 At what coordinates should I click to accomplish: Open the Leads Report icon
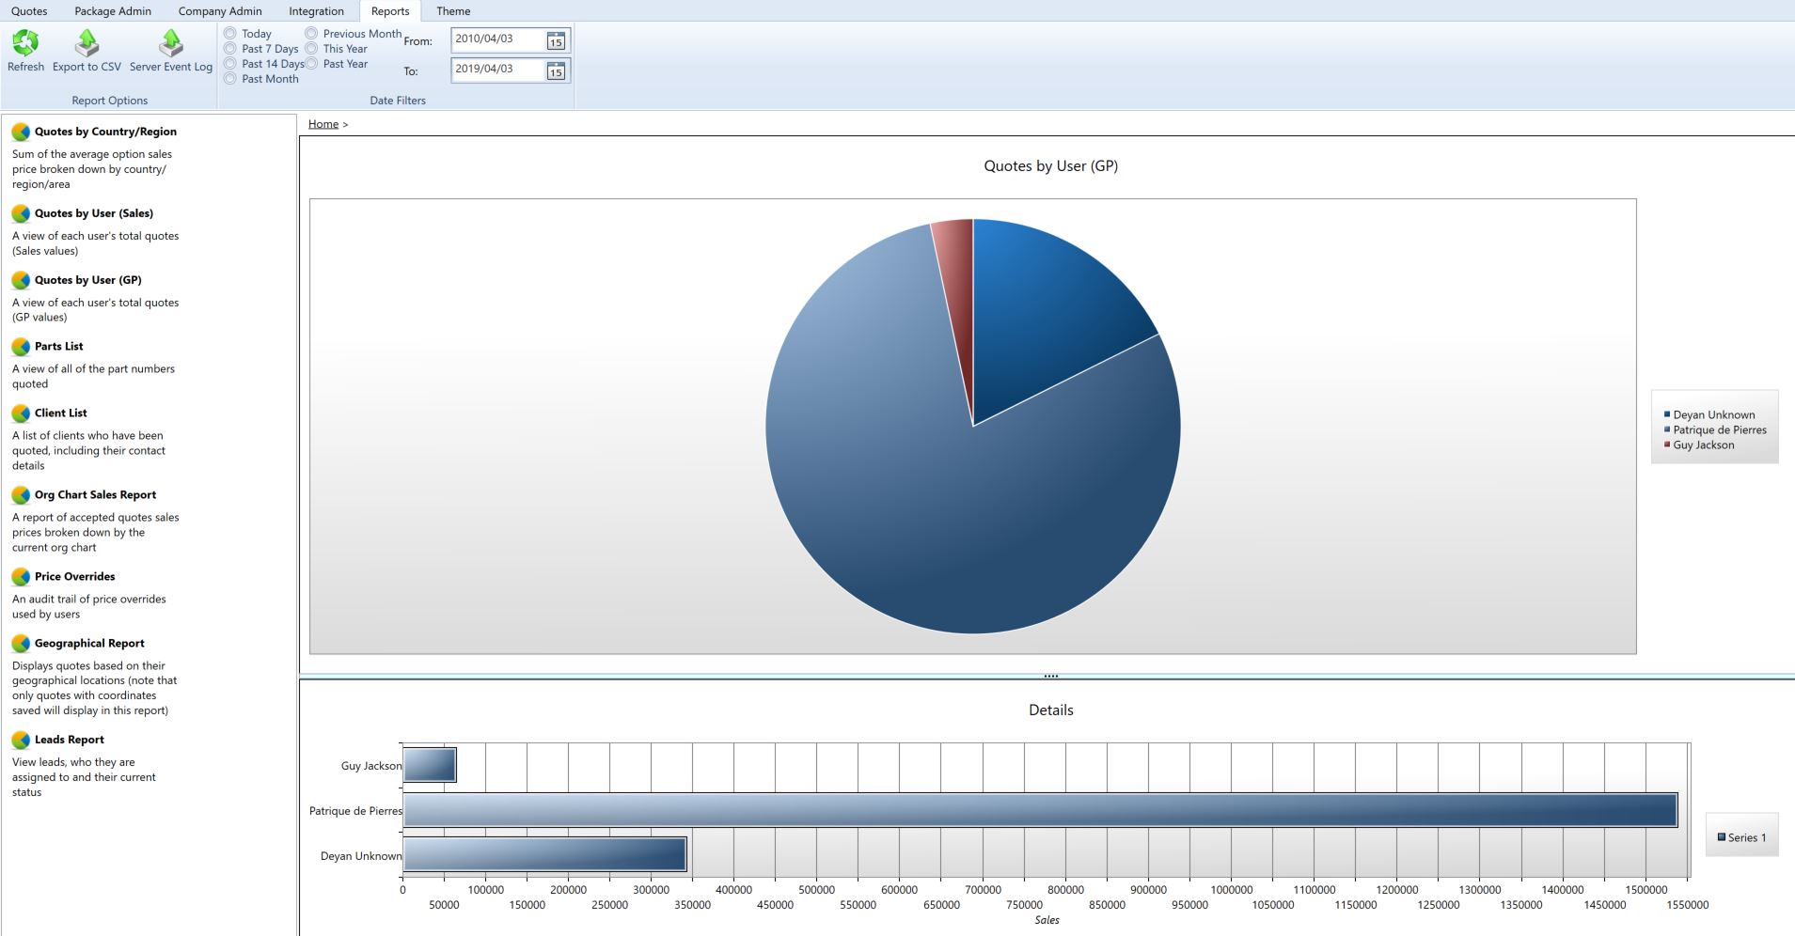(21, 741)
